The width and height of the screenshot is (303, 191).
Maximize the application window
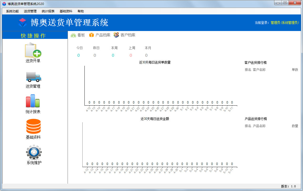pos(285,3)
